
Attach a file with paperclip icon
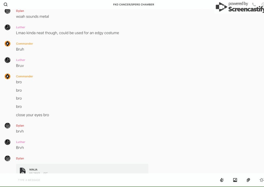tap(248, 180)
